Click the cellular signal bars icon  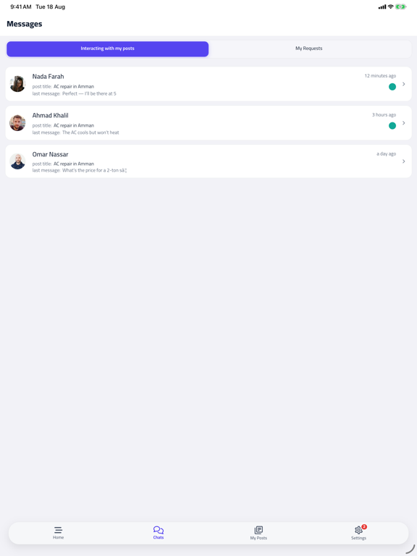pos(382,7)
